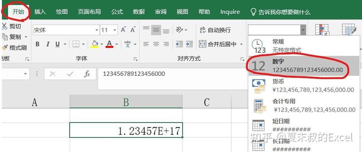
Task: Open the Copy (复制) dropdown arrow
Action: (x=26, y=37)
